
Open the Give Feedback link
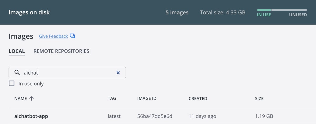click(x=53, y=36)
